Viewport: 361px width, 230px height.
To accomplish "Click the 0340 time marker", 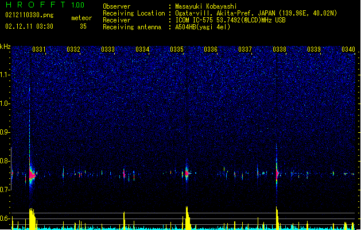I will 348,49.
